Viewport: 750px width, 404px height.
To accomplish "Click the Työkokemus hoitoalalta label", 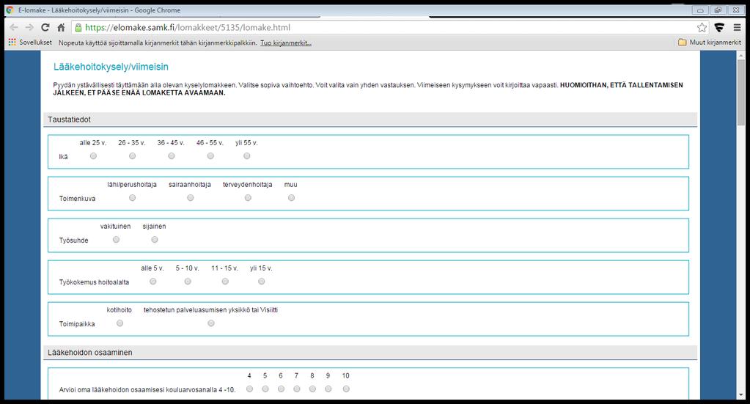I will [x=94, y=282].
